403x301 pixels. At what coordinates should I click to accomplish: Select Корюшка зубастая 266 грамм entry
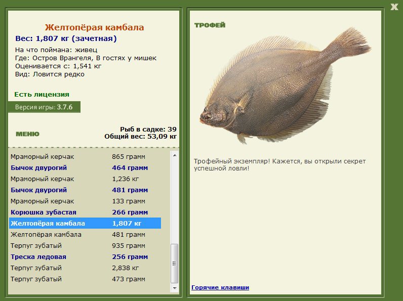(85, 212)
